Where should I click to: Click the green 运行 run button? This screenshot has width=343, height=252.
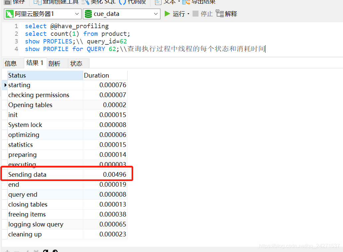point(174,14)
